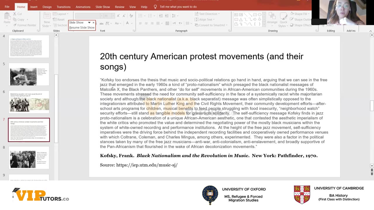Select the Rectangle shape in the gallery
374x210 pixels.
click(255, 15)
